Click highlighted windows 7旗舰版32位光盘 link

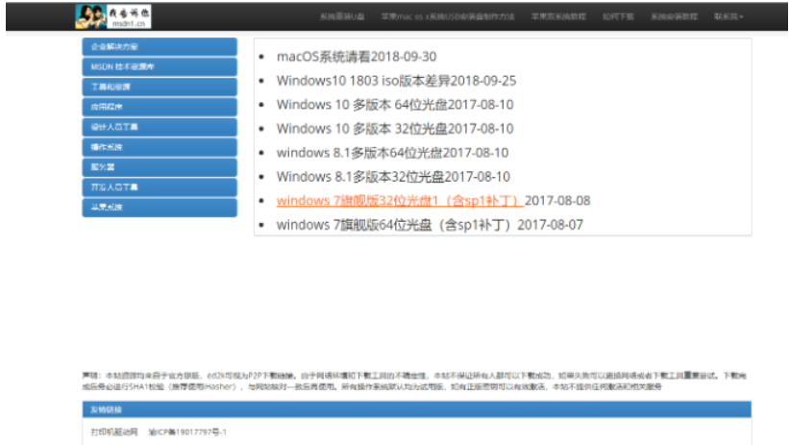pyautogui.click(x=399, y=201)
